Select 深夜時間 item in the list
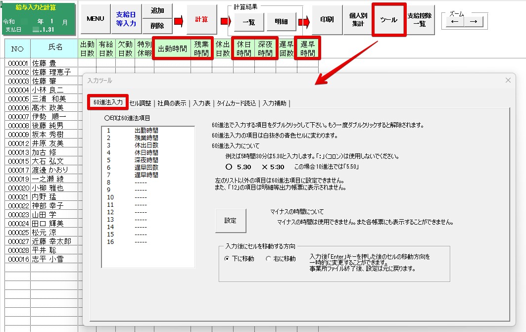The height and width of the screenshot is (332, 526). pos(146,160)
